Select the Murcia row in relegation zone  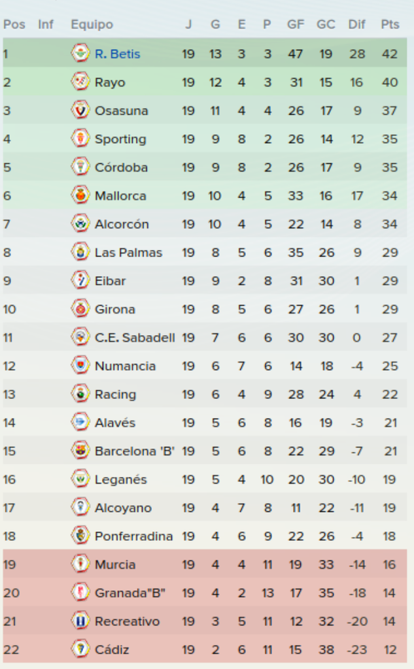coord(205,564)
